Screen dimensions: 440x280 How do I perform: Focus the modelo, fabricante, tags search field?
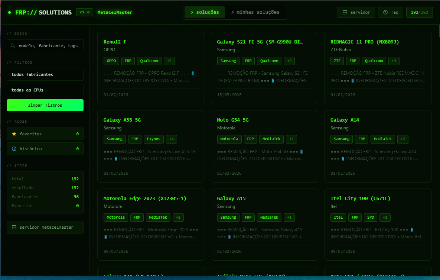[45, 45]
